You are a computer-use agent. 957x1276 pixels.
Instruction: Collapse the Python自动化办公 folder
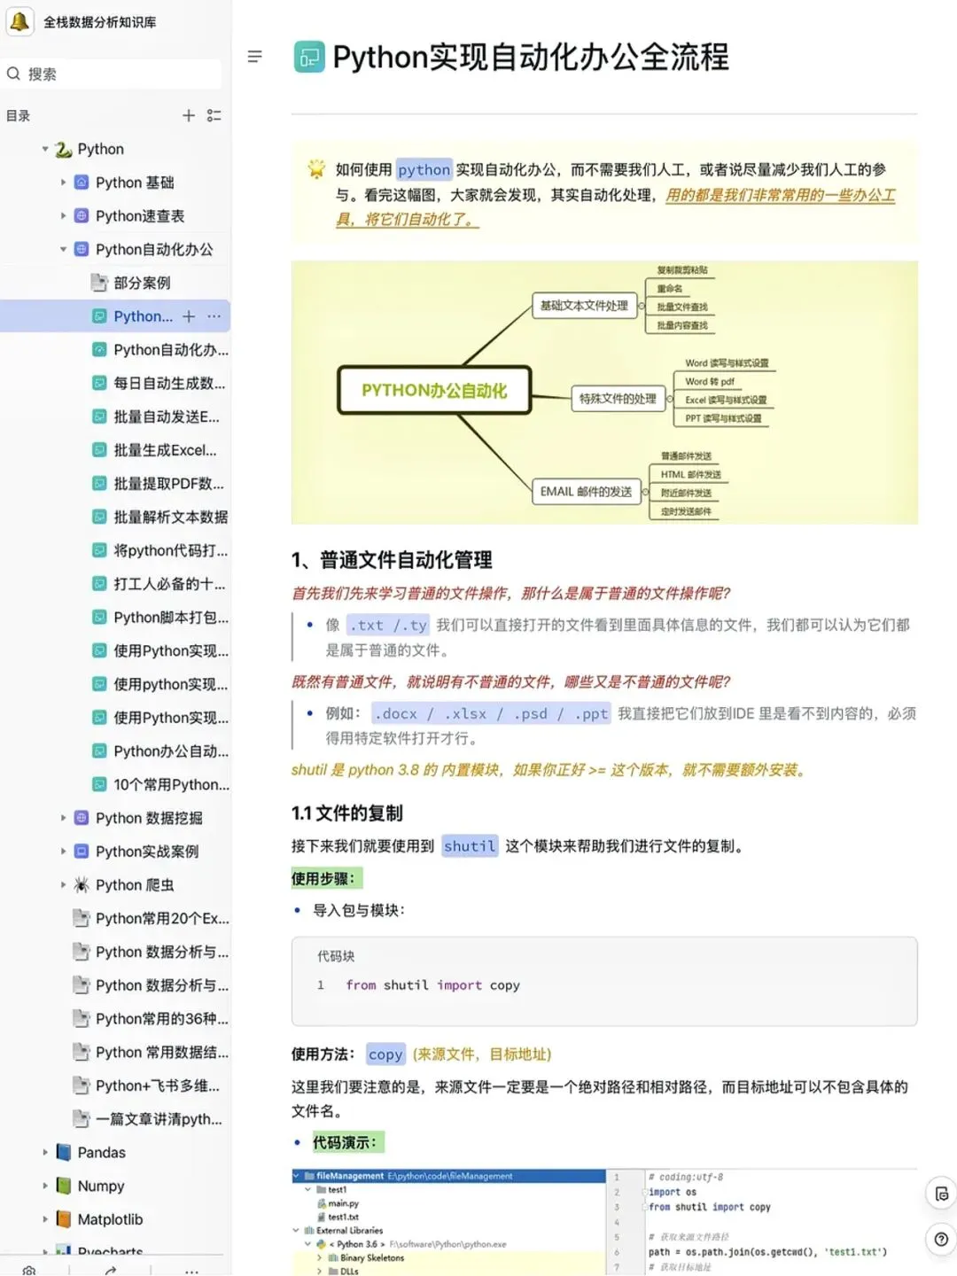[63, 249]
